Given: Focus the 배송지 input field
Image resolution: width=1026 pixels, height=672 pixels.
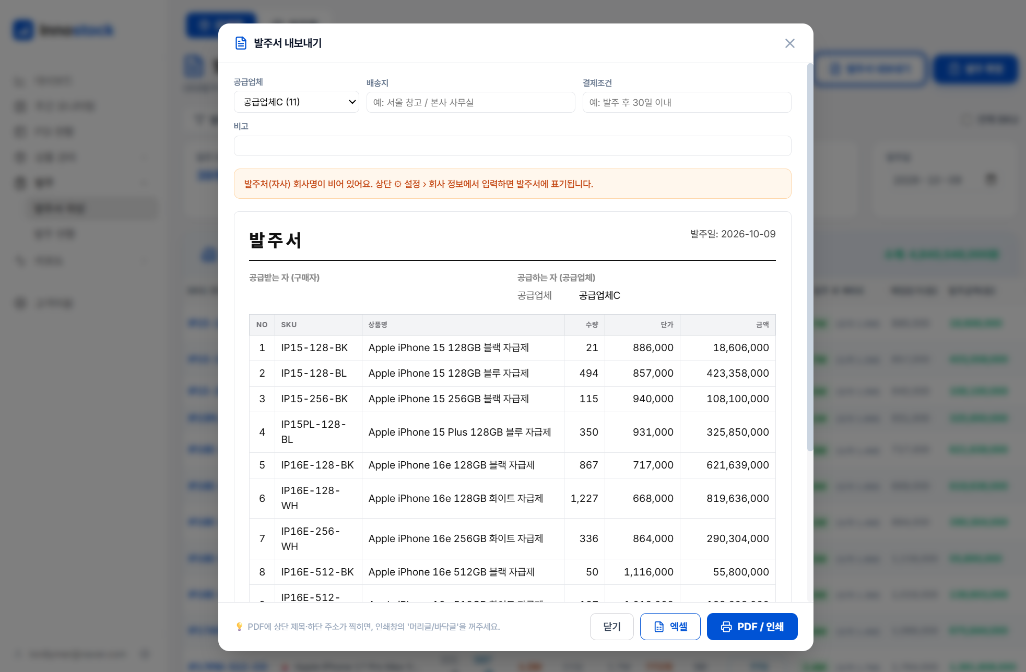Looking at the screenshot, I should [x=470, y=102].
